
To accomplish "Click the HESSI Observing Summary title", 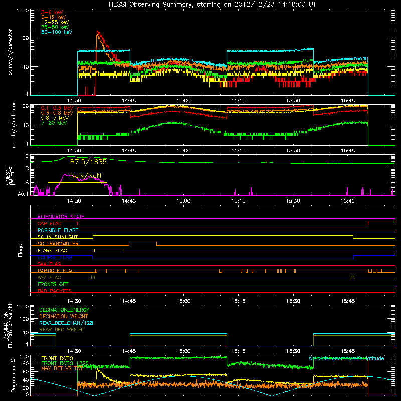I will [212, 4].
